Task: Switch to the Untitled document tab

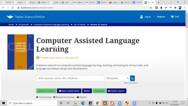Action: 137,2
